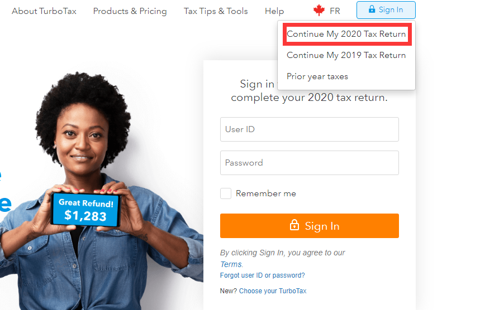Click the forgot password link
Screen dimensions: 480x310
[x=288, y=275]
